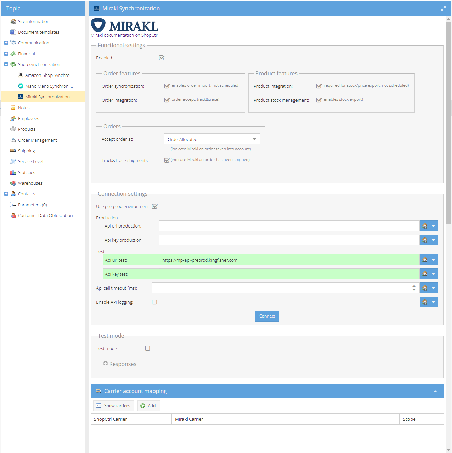This screenshot has height=453, width=452.
Task: Click the maximize panel arrows icon
Action: [x=443, y=8]
